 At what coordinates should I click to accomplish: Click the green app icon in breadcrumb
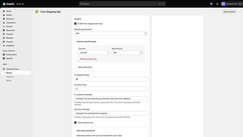[37, 12]
